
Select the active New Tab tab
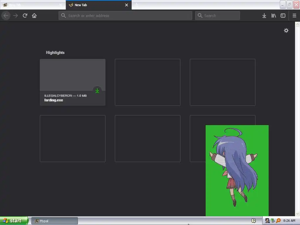[x=98, y=5]
